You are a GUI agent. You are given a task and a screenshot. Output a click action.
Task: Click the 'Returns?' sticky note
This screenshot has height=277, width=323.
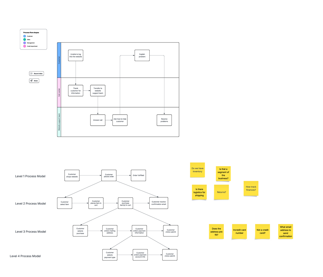click(222, 192)
